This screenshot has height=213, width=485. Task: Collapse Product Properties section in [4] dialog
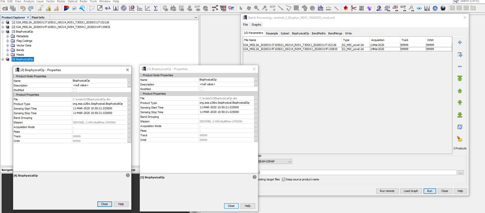coord(15,95)
